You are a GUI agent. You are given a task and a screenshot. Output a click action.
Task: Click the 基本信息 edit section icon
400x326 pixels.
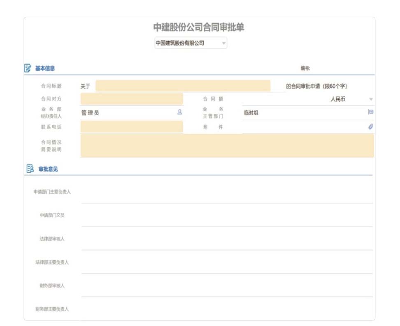pos(28,68)
